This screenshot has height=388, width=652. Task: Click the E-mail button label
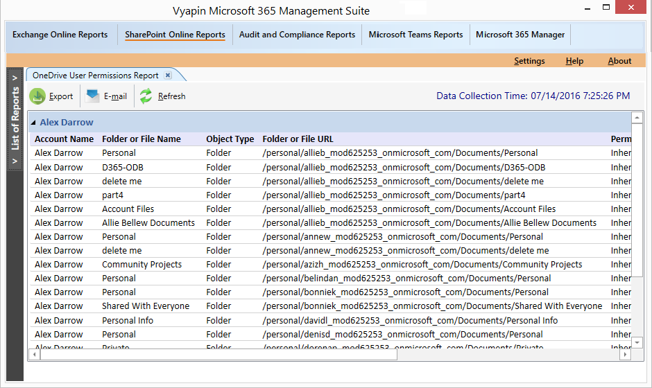coord(115,96)
